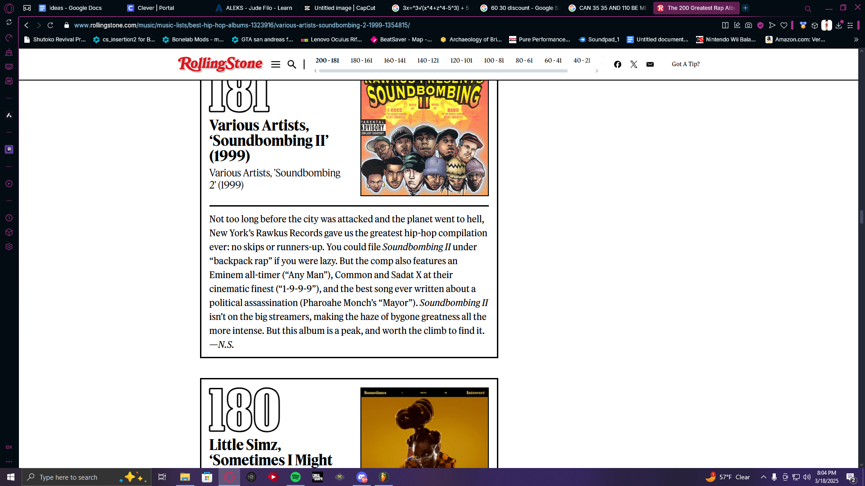The image size is (865, 486).
Task: Open History clock icon in sidebar
Action: (9, 218)
